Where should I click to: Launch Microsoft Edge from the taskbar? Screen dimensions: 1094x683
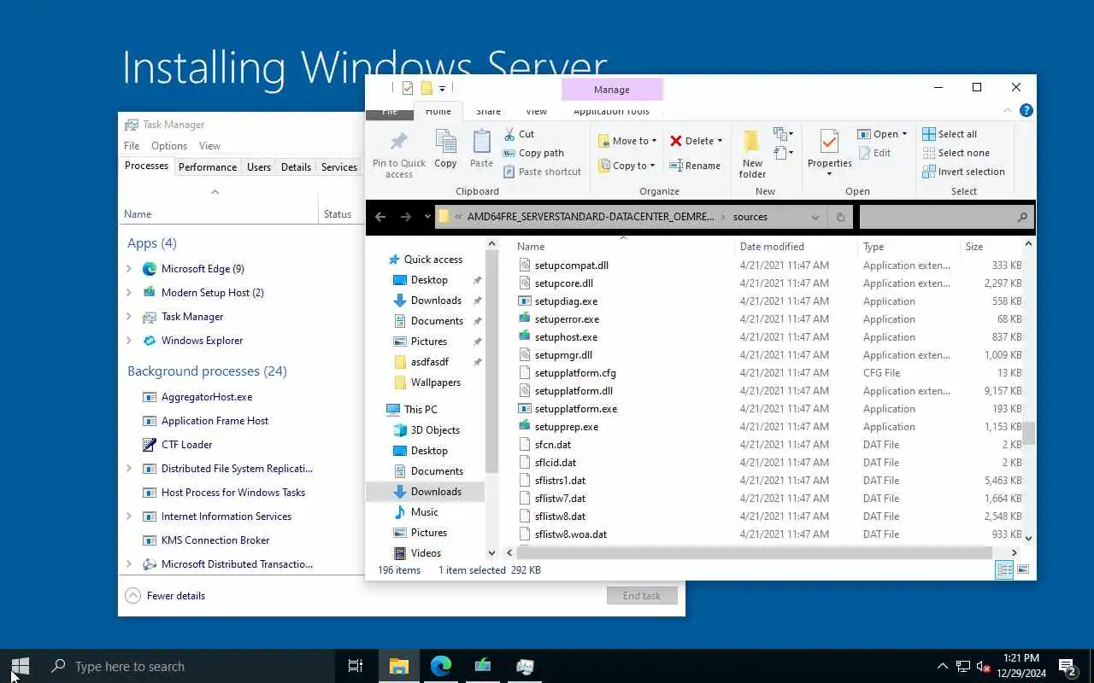tap(441, 666)
